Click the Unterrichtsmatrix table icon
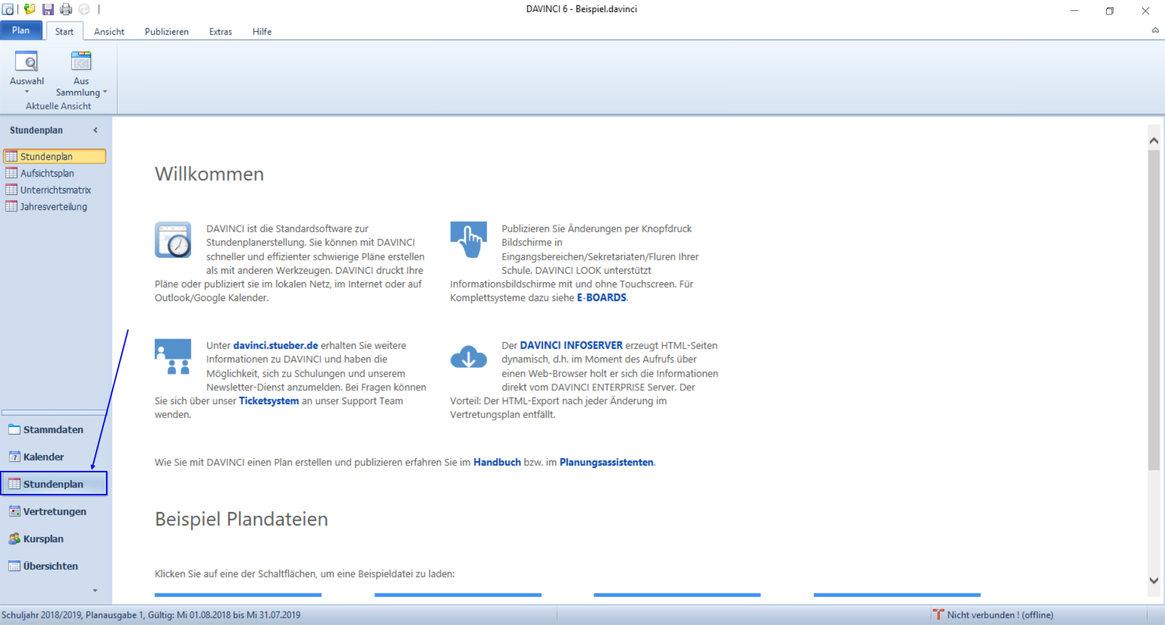 pyautogui.click(x=12, y=190)
